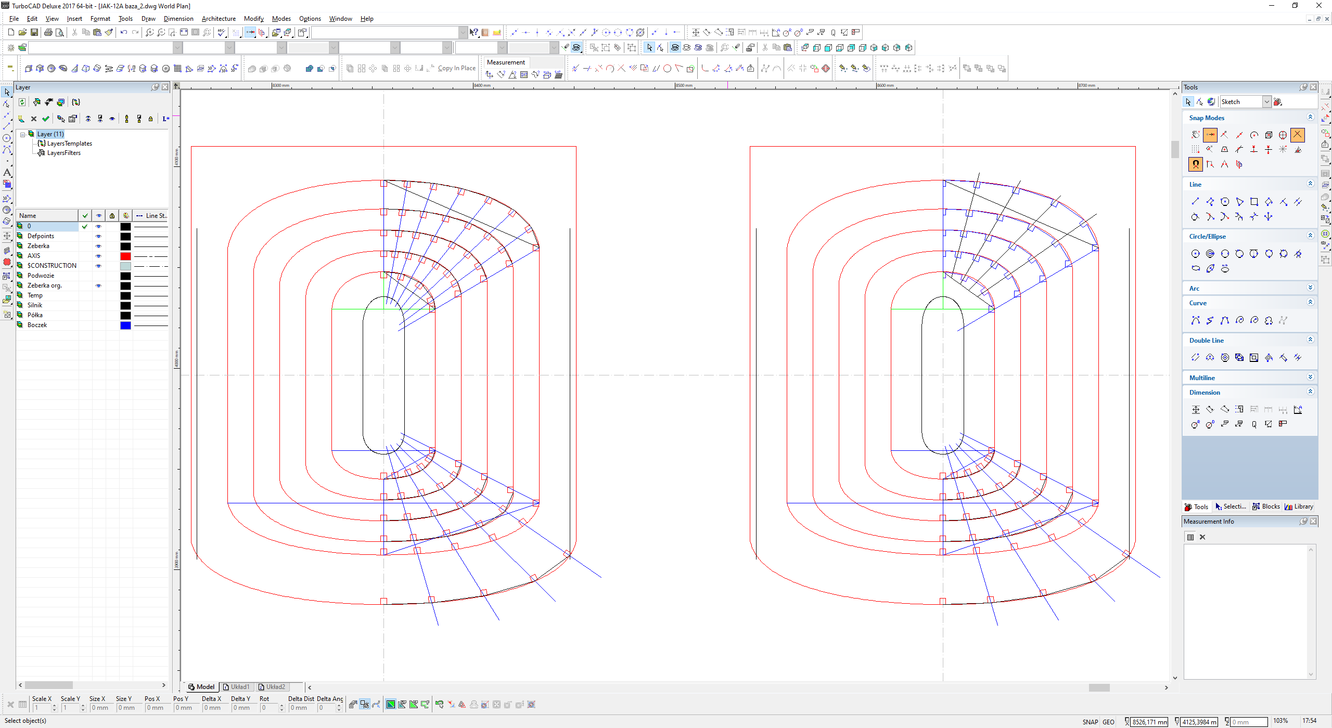Delete layer using the X icon
Screen dimensions: 1332x728
pyautogui.click(x=34, y=119)
